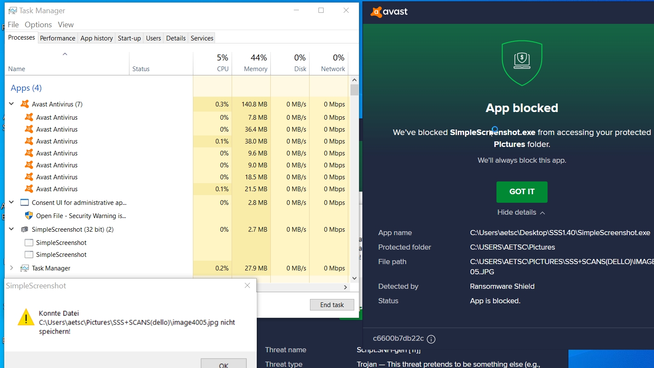Collapse the SimpleScreenshot (32 bit) group
Image resolution: width=654 pixels, height=368 pixels.
tap(11, 229)
